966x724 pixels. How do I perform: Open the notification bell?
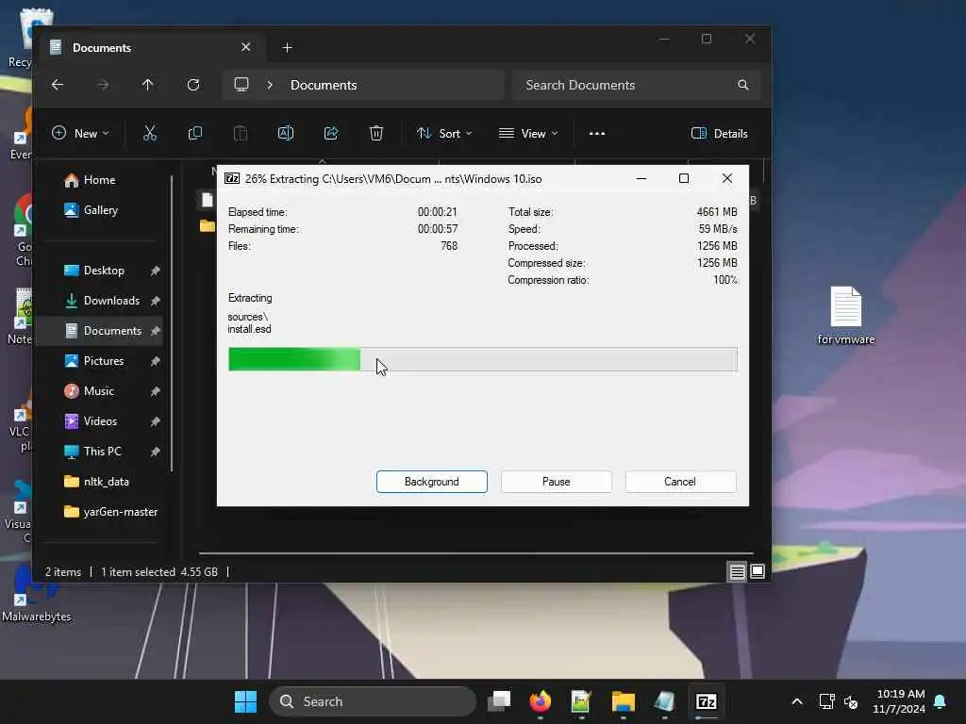(x=941, y=701)
